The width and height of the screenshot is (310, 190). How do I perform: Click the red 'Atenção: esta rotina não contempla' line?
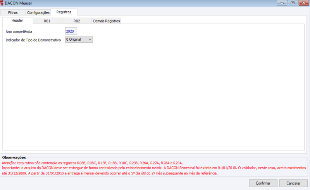tap(92, 163)
